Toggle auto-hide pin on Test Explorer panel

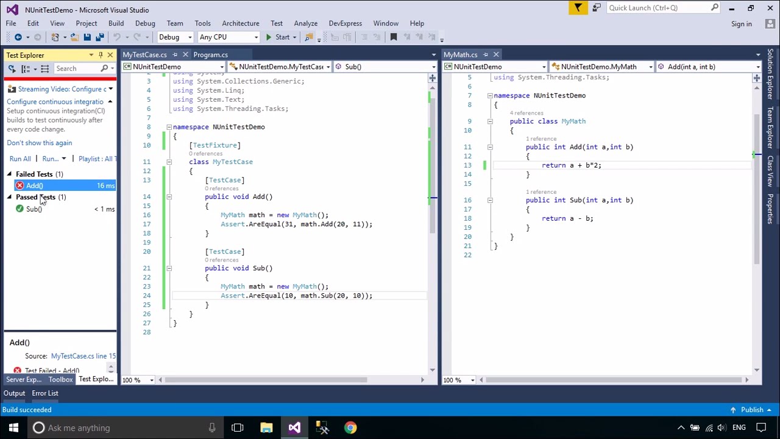[101, 55]
